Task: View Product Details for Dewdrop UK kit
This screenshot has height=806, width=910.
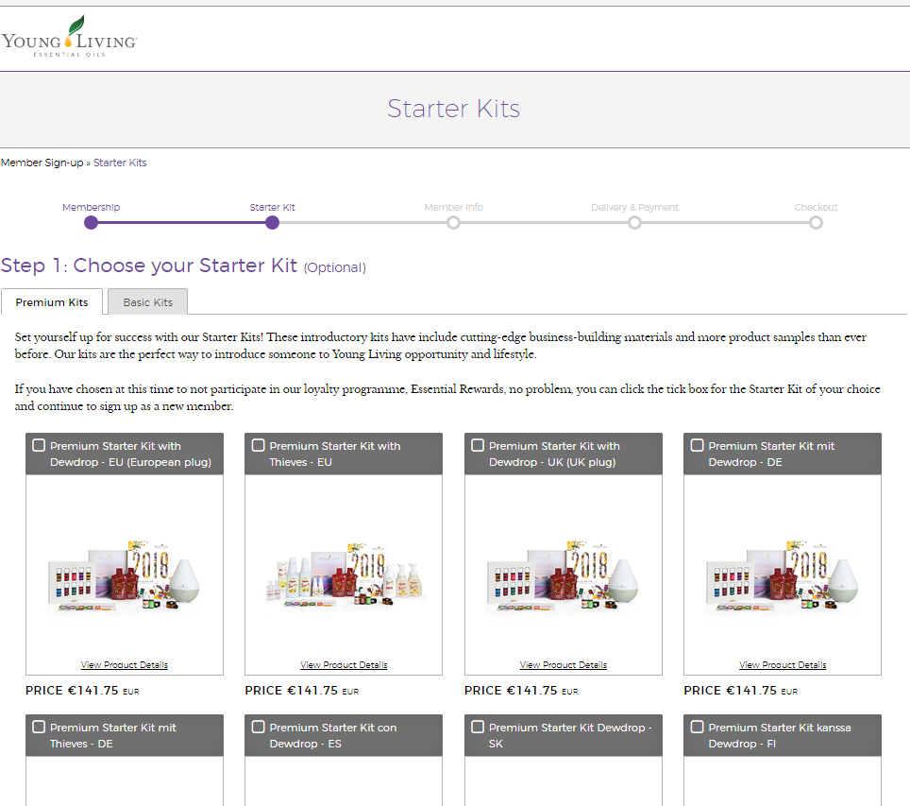Action: pyautogui.click(x=563, y=665)
